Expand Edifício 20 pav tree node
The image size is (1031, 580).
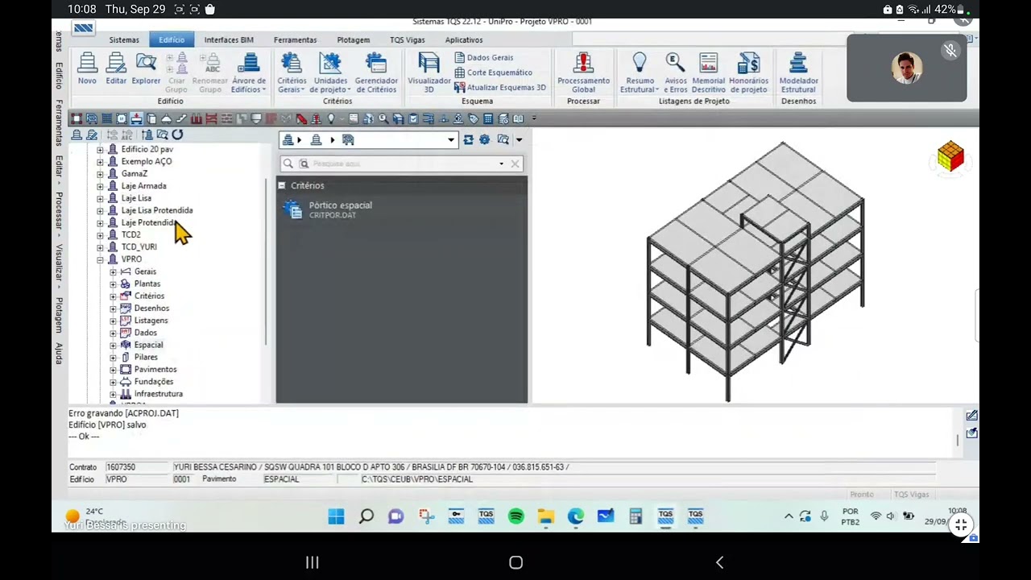click(100, 149)
